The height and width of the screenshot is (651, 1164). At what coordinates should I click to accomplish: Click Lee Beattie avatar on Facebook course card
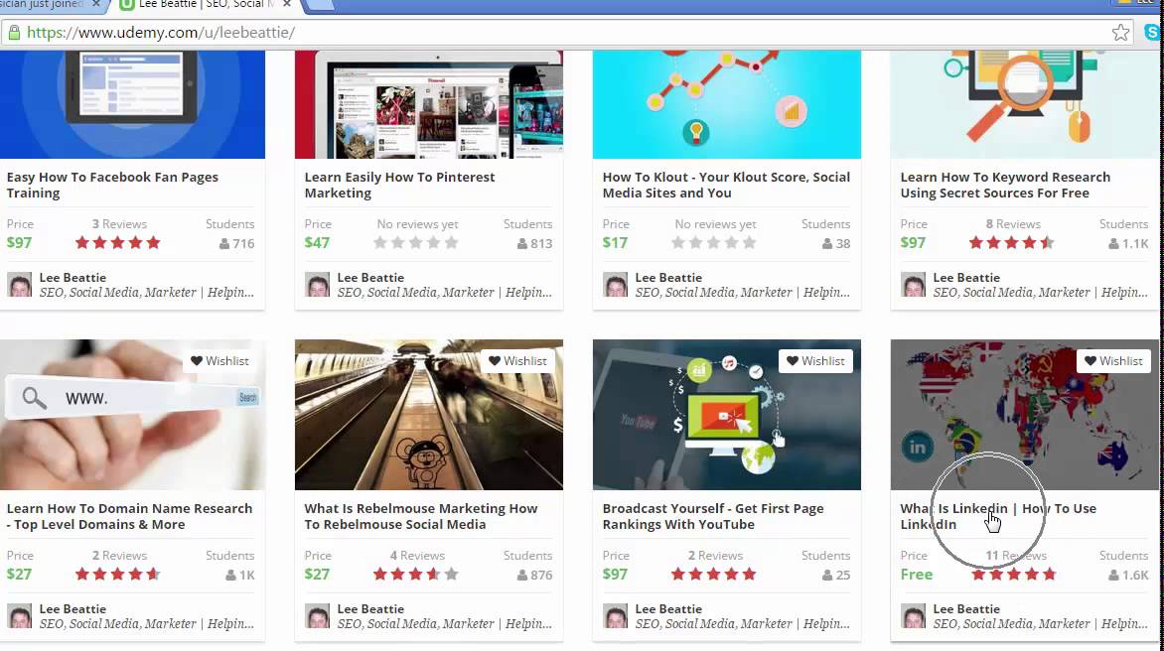(19, 285)
